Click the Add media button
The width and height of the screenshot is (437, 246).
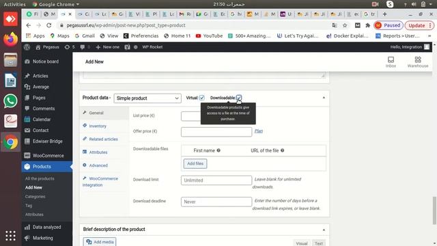(x=100, y=242)
